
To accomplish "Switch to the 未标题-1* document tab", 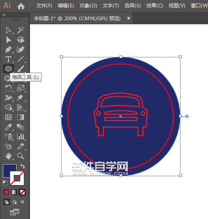I will [x=77, y=19].
